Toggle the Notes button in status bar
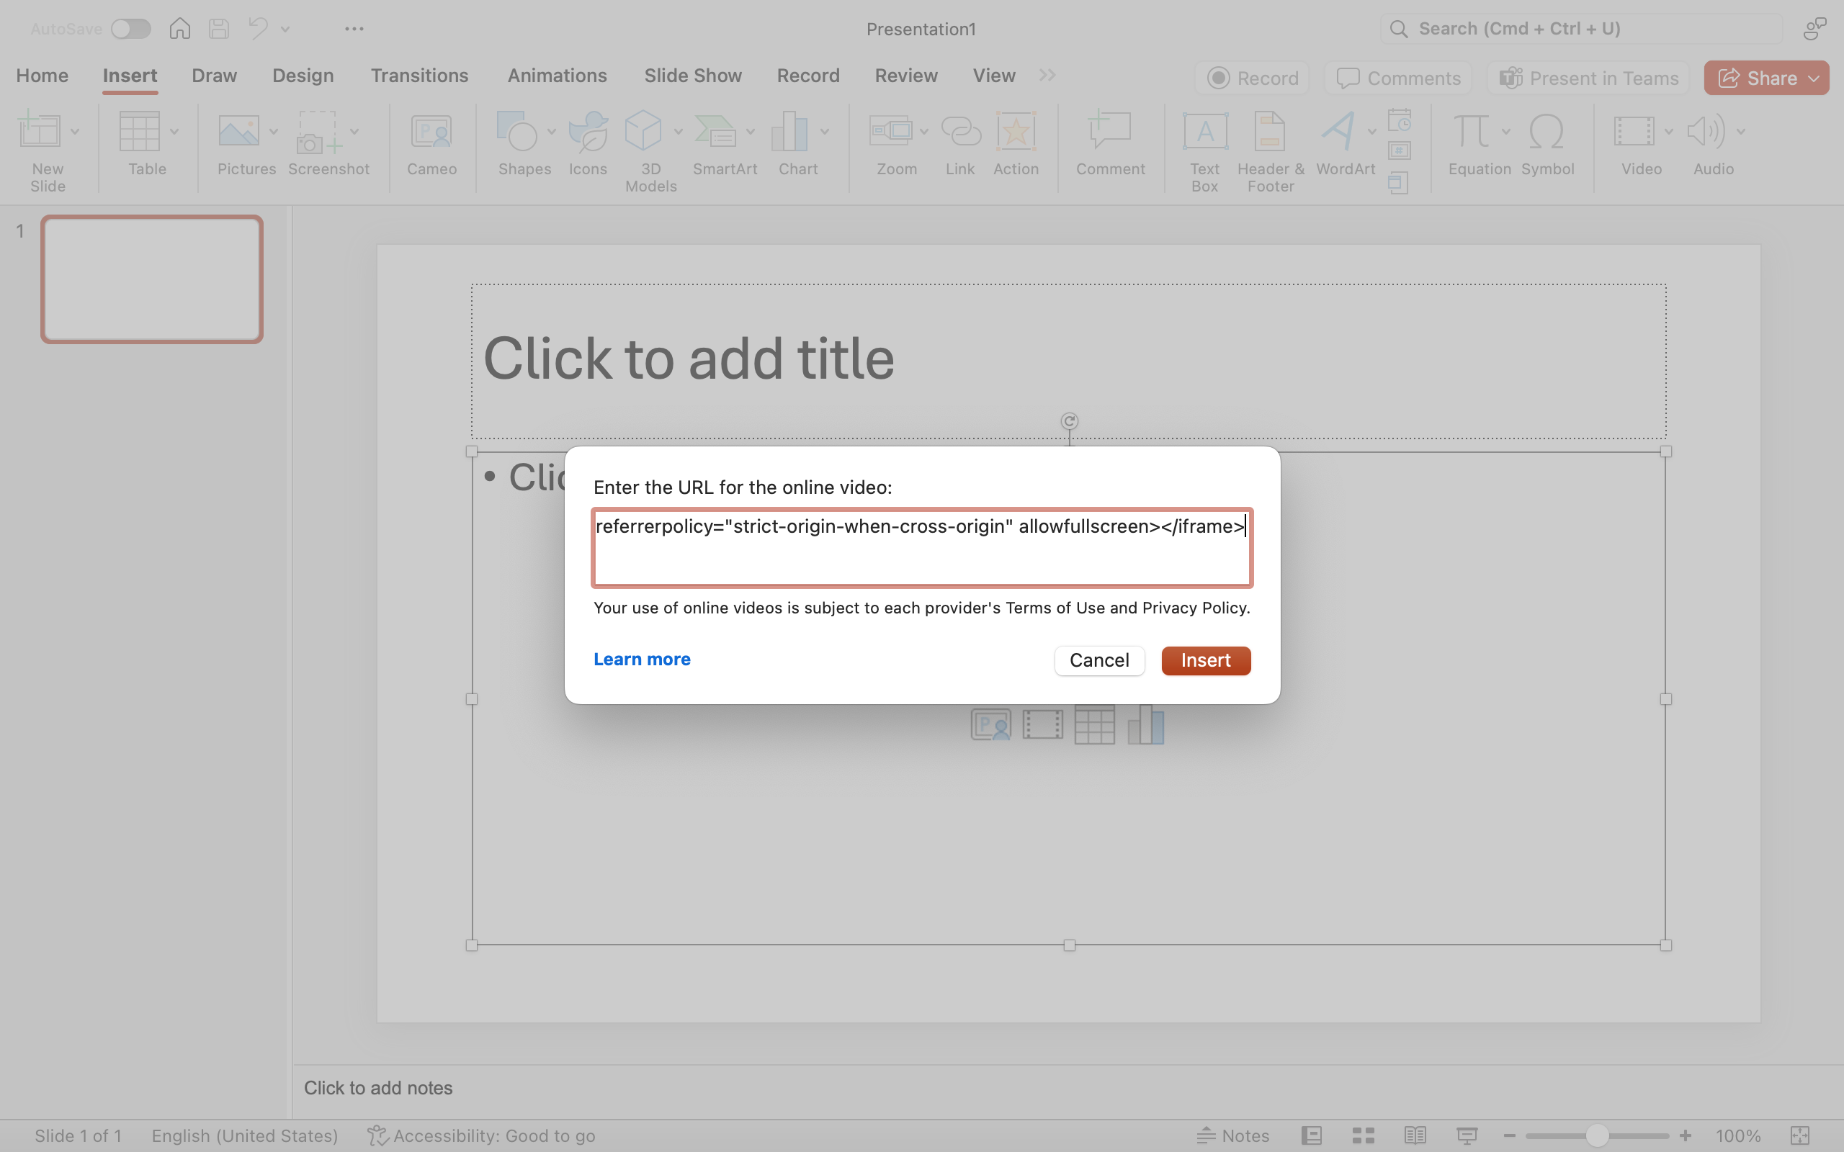1844x1152 pixels. [x=1233, y=1135]
